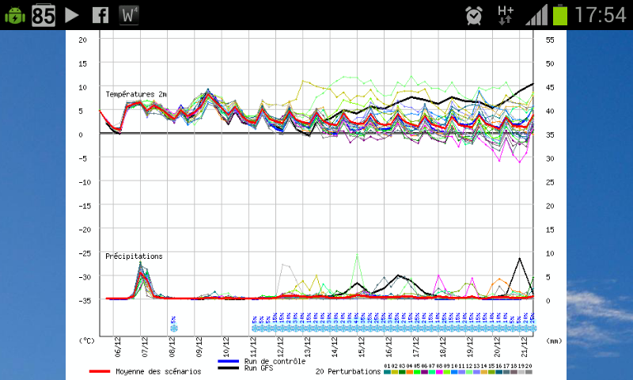Click the 10/12 date label
Screen dimensions: 633x380
click(x=226, y=347)
